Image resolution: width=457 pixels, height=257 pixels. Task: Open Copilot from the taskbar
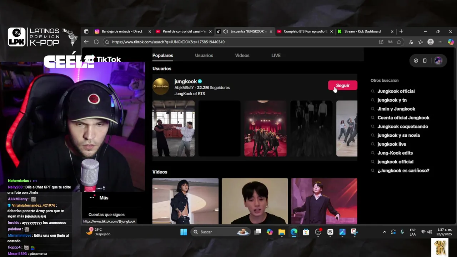tap(270, 232)
